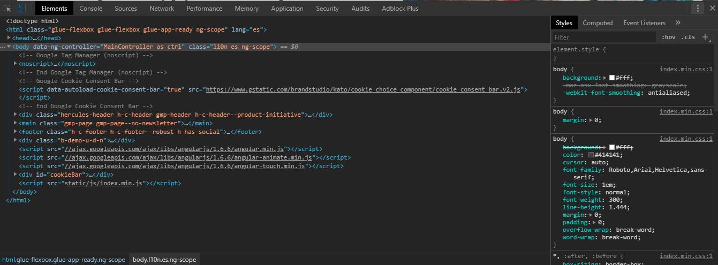Screen dimensions: 718x265
Task: Select the Styles sidebar tab
Action: click(x=564, y=22)
